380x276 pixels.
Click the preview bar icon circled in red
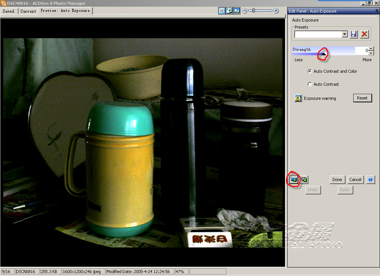point(294,180)
